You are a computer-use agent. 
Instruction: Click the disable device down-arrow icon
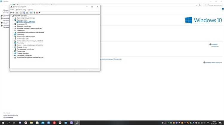click(39, 13)
